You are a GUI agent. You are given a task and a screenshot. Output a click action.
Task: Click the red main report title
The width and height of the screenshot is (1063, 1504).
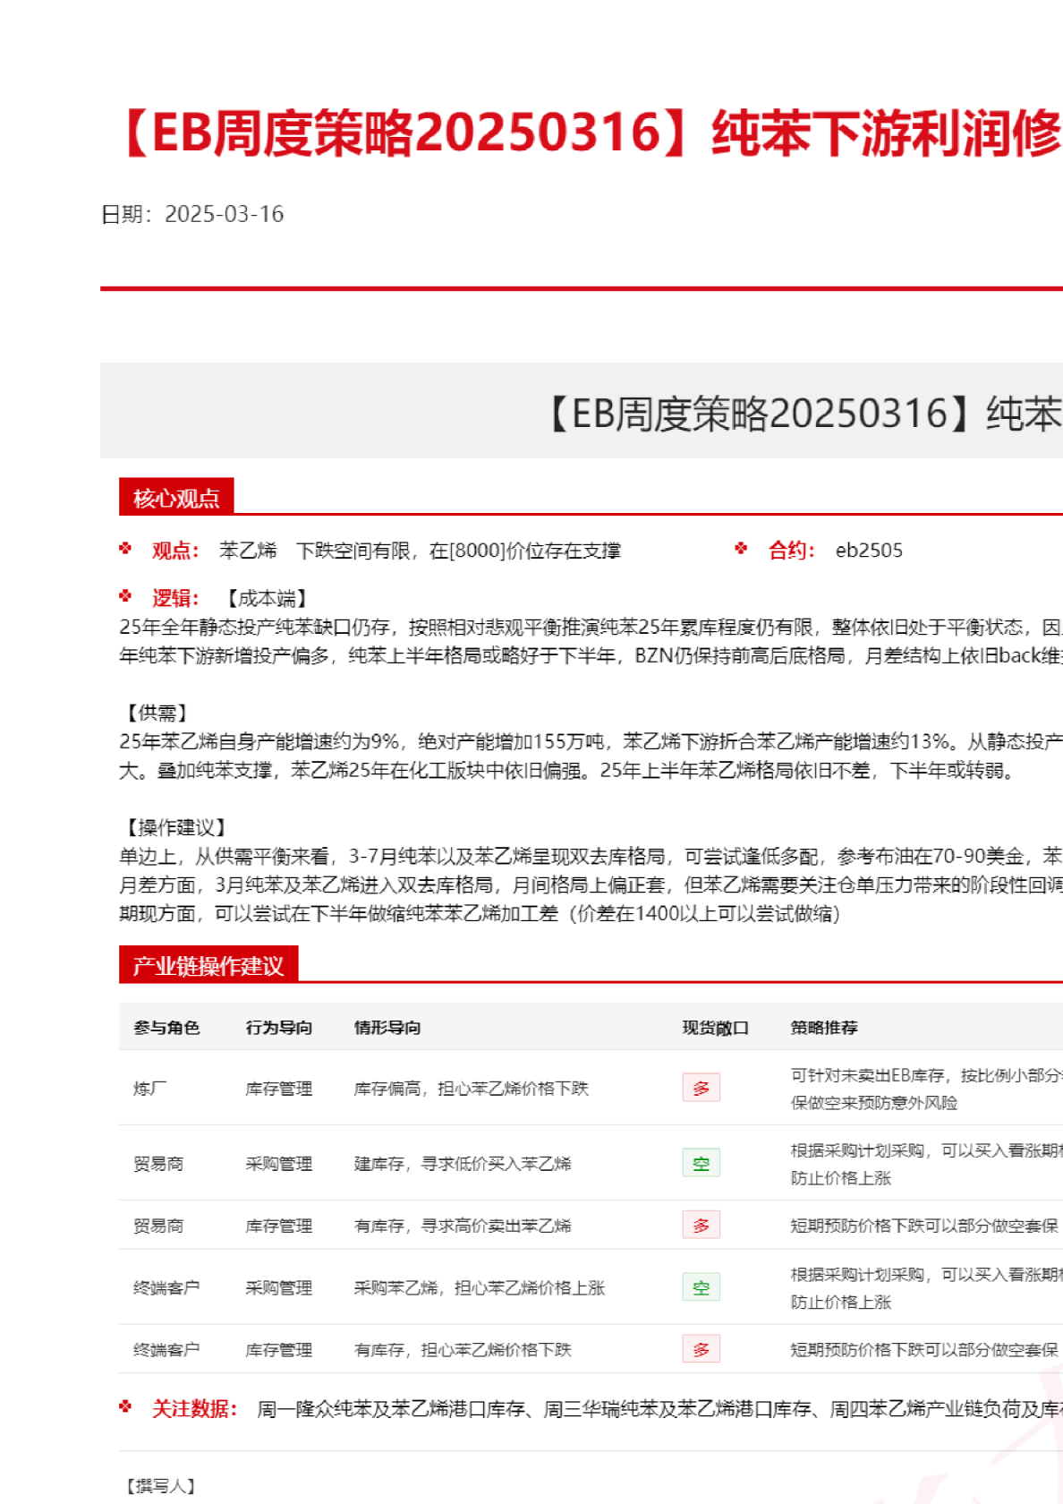tap(591, 132)
